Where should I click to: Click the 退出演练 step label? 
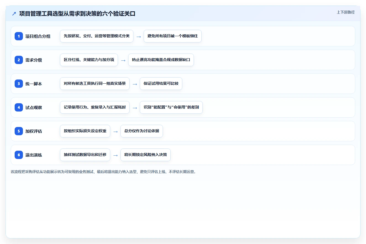tap(34, 155)
